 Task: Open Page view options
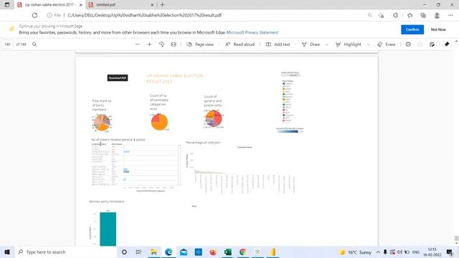pyautogui.click(x=200, y=44)
